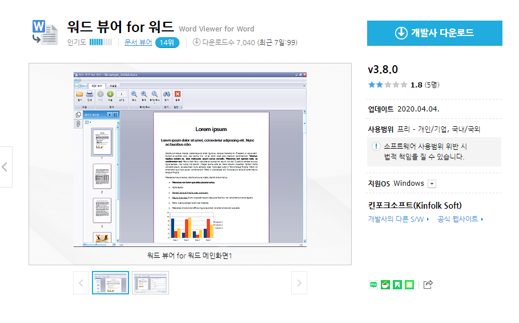The image size is (519, 323).
Task: Click page 2 thumbnail in preview screenshot
Action: point(102,177)
